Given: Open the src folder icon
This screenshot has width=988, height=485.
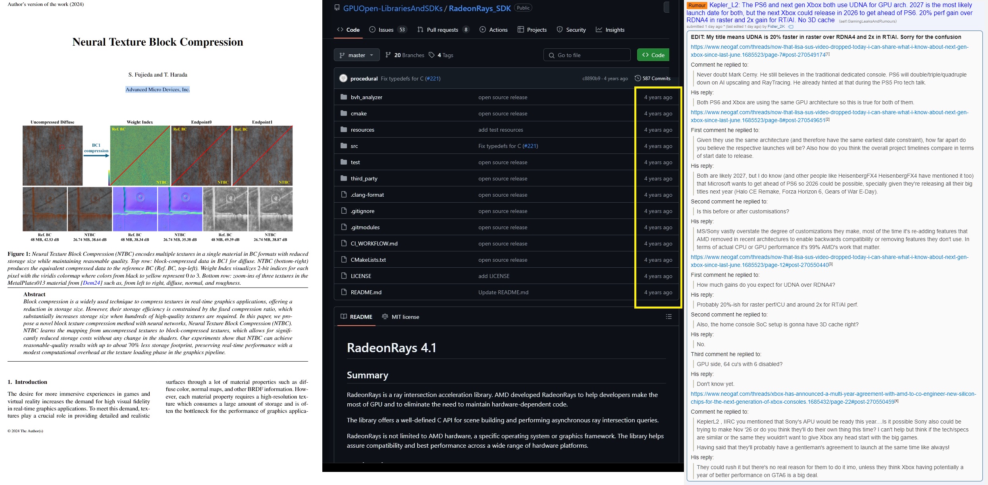Looking at the screenshot, I should (x=344, y=146).
